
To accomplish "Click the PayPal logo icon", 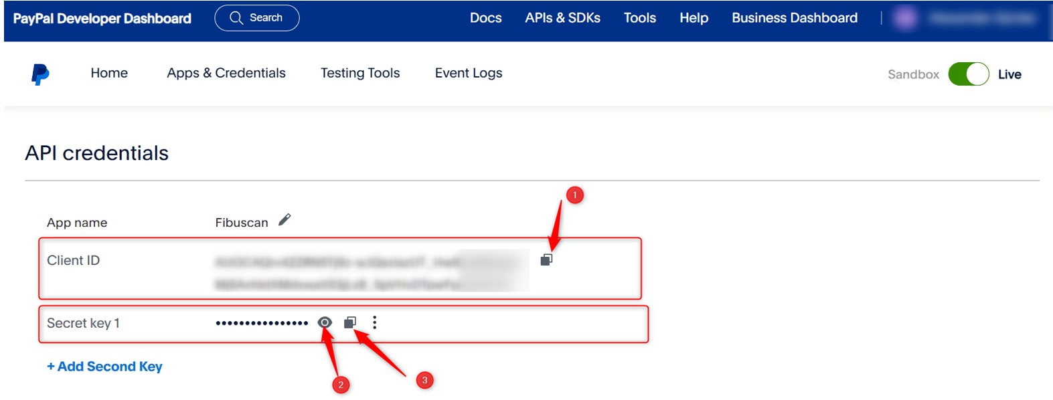I will pos(40,74).
